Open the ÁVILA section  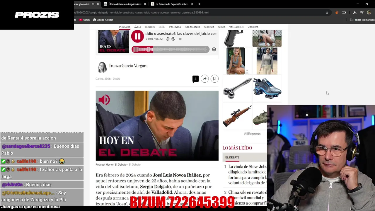pos(138,27)
